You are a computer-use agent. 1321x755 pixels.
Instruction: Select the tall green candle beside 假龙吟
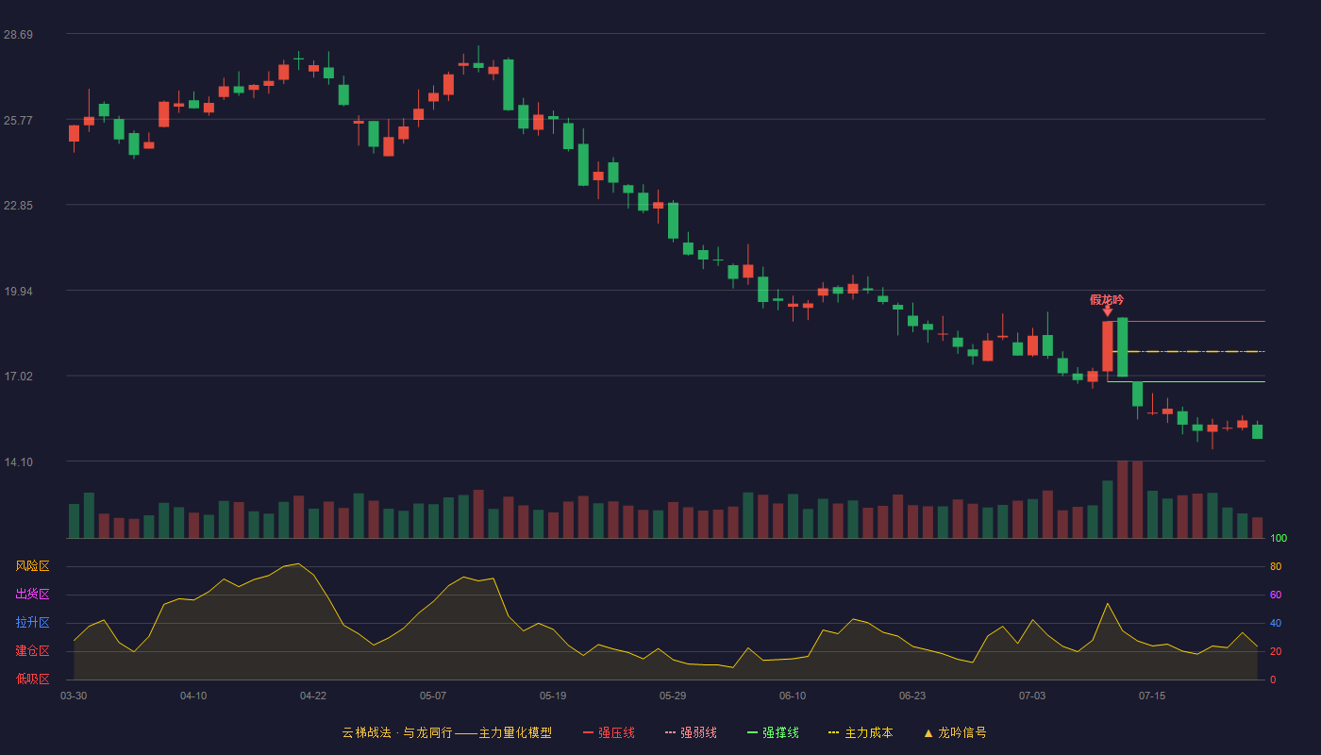pos(1123,346)
